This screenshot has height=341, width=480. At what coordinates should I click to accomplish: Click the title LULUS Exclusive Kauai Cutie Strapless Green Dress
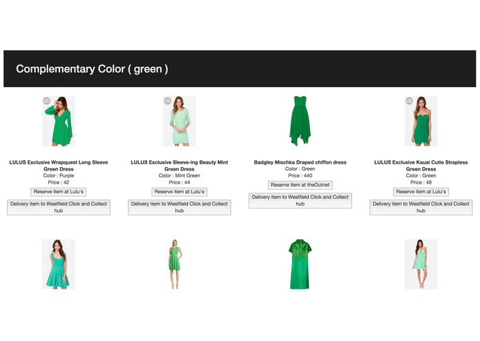click(421, 166)
